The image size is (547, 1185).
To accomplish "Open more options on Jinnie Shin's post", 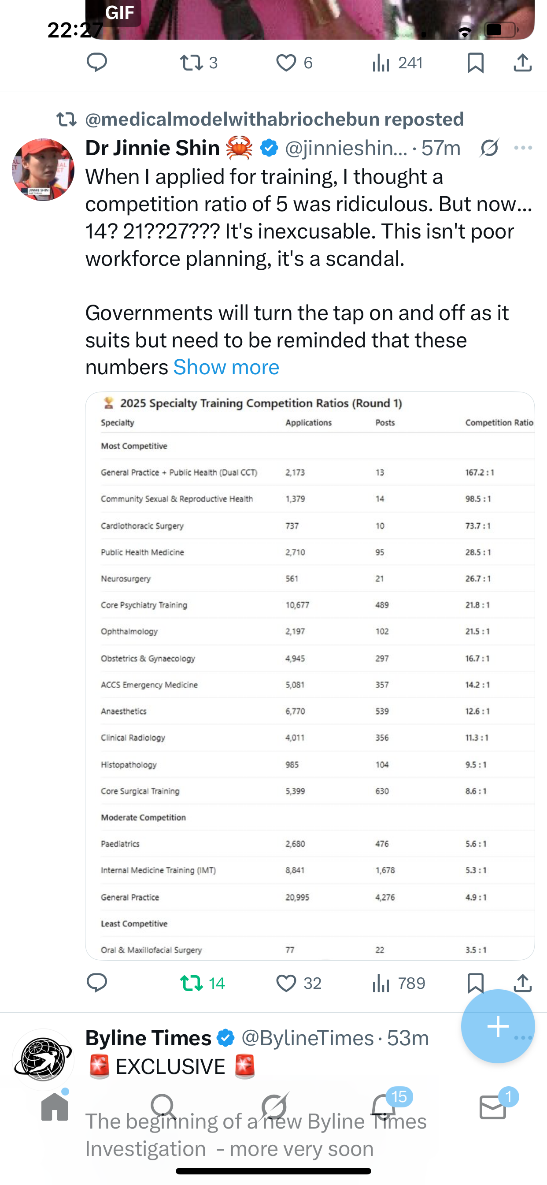I will point(523,148).
